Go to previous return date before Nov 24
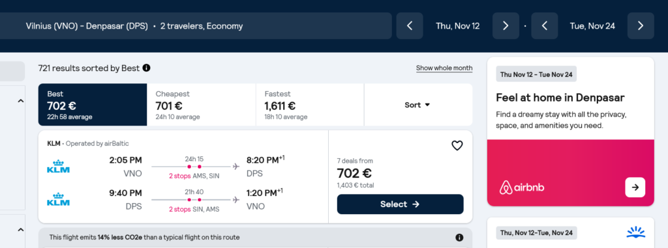668x248 pixels. [x=545, y=26]
